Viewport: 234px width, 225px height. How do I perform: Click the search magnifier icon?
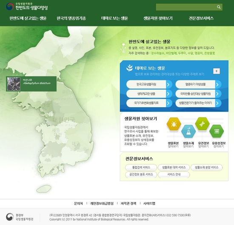click(x=219, y=7)
